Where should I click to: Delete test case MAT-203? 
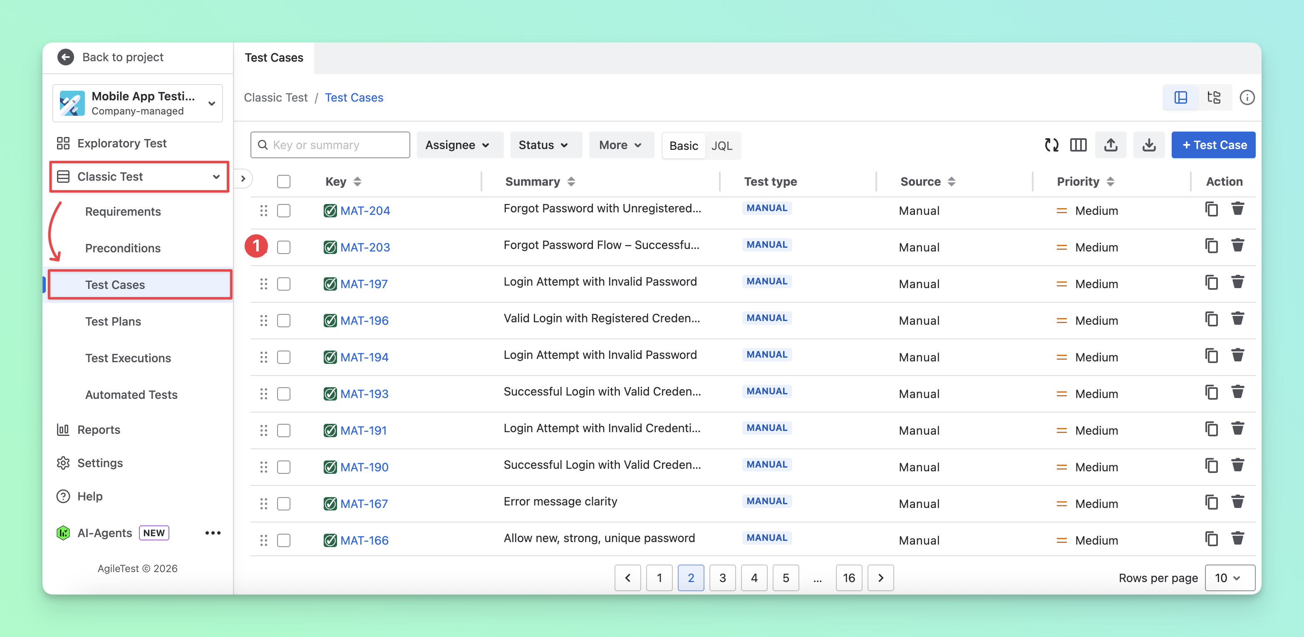coord(1238,245)
